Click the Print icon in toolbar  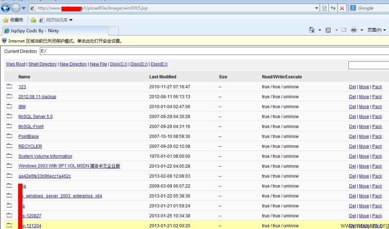coord(353,30)
